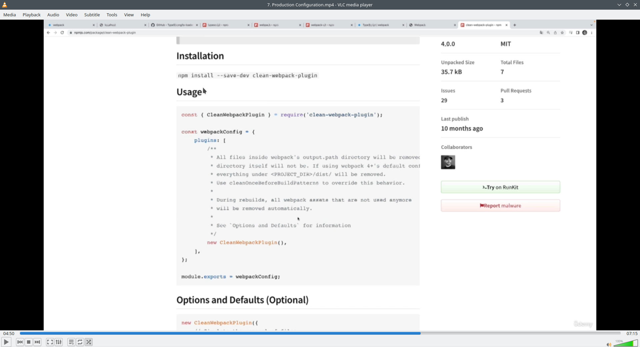Click the bookmark star icon
The height and width of the screenshot is (347, 640).
(562, 33)
